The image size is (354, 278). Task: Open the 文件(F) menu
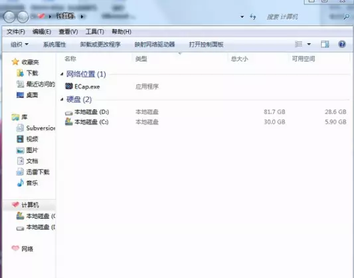pyautogui.click(x=16, y=32)
